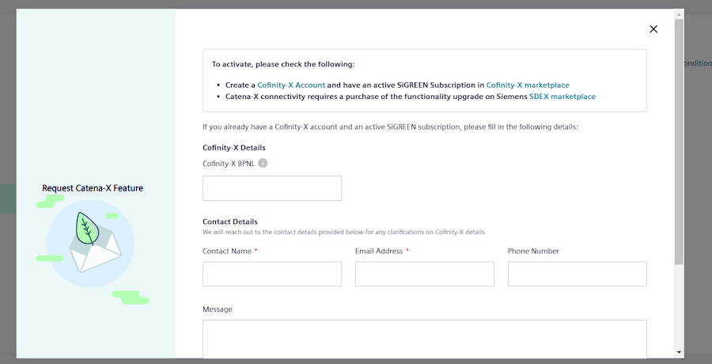The image size is (712, 364).
Task: Open the Cofinity-X Account link
Action: coord(291,85)
